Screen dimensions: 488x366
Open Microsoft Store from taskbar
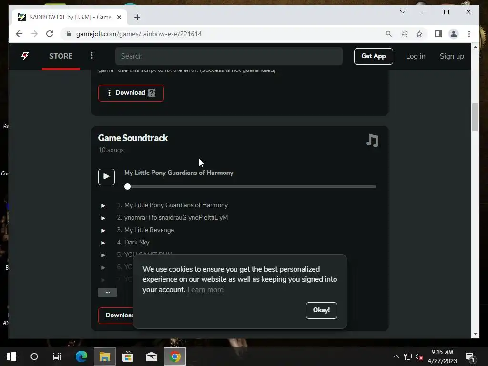tap(128, 356)
